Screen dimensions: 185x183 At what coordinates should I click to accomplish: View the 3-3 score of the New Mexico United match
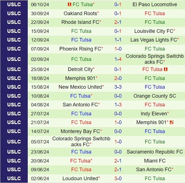118,87
